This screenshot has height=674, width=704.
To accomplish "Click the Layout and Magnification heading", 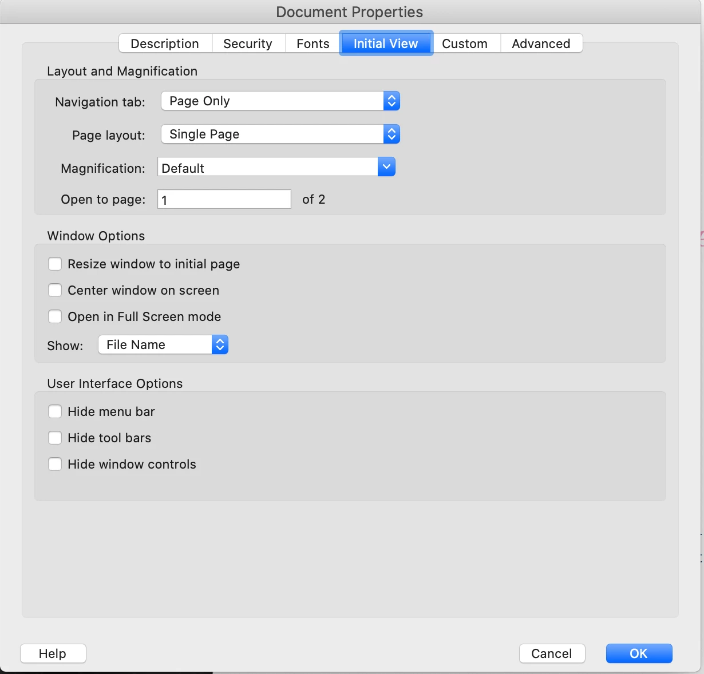I will tap(122, 71).
